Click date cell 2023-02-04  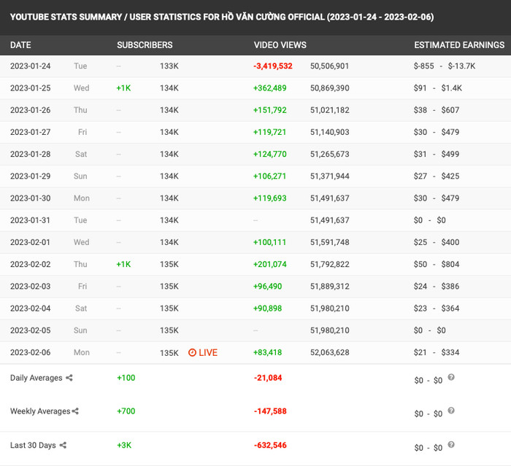[31, 308]
